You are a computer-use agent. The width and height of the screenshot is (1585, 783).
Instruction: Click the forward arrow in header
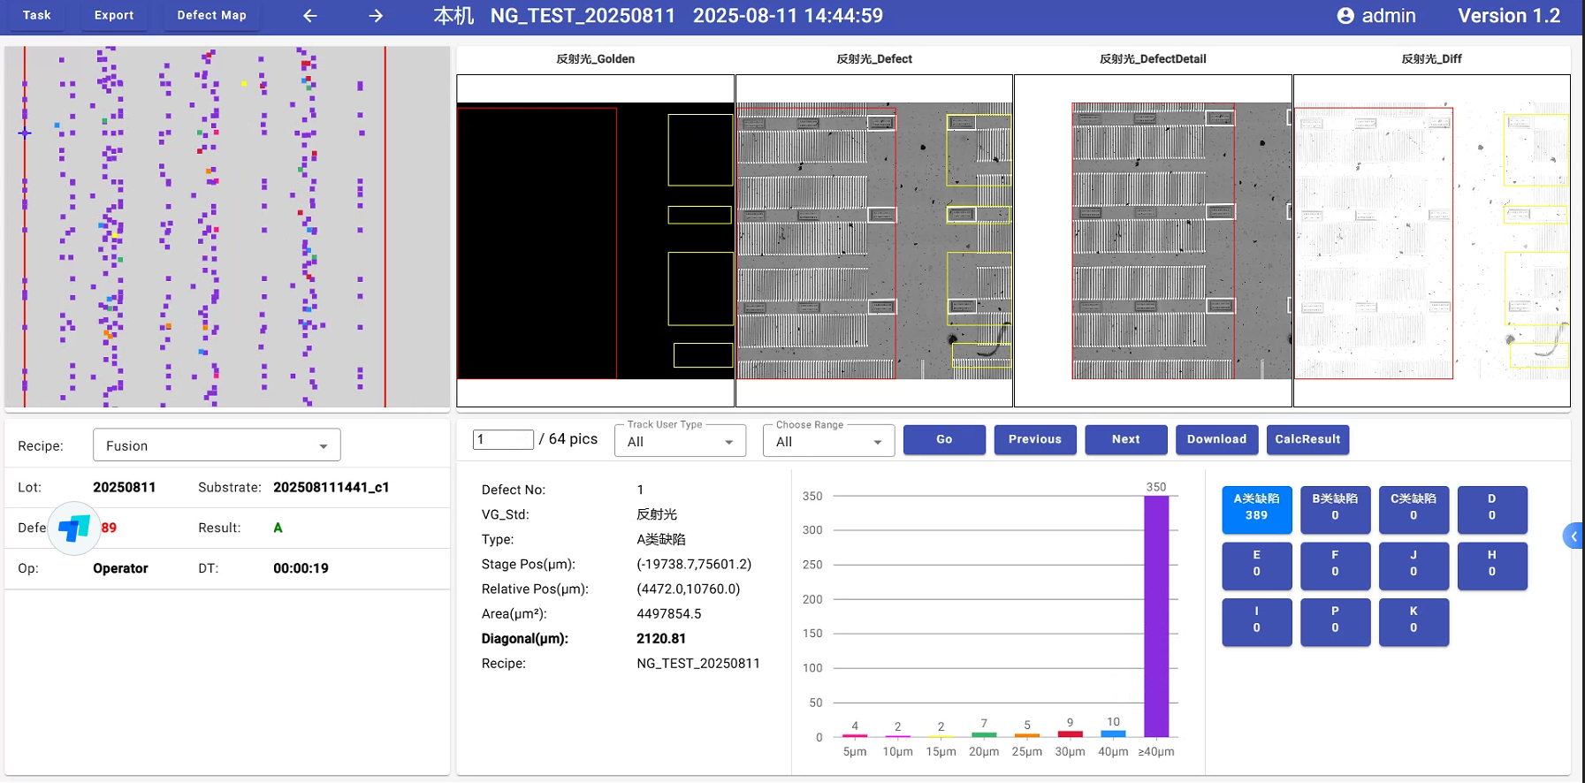click(376, 16)
